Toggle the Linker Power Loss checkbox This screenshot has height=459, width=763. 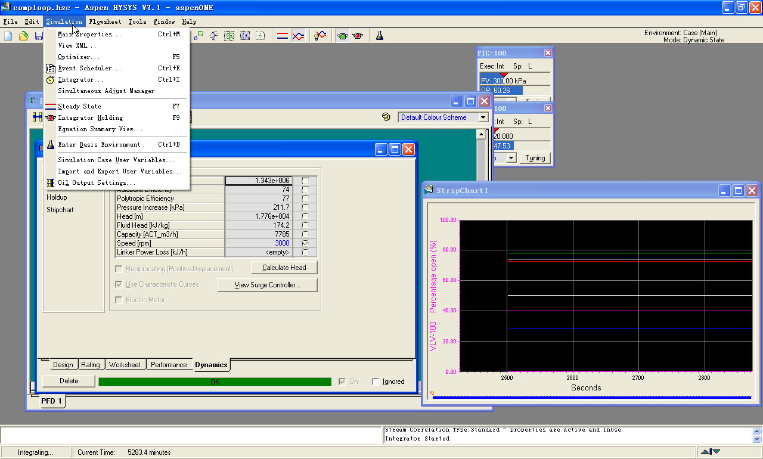click(x=305, y=252)
